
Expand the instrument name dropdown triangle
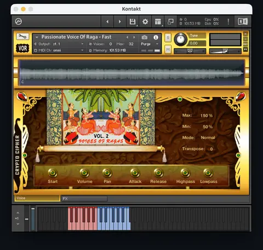(37, 37)
